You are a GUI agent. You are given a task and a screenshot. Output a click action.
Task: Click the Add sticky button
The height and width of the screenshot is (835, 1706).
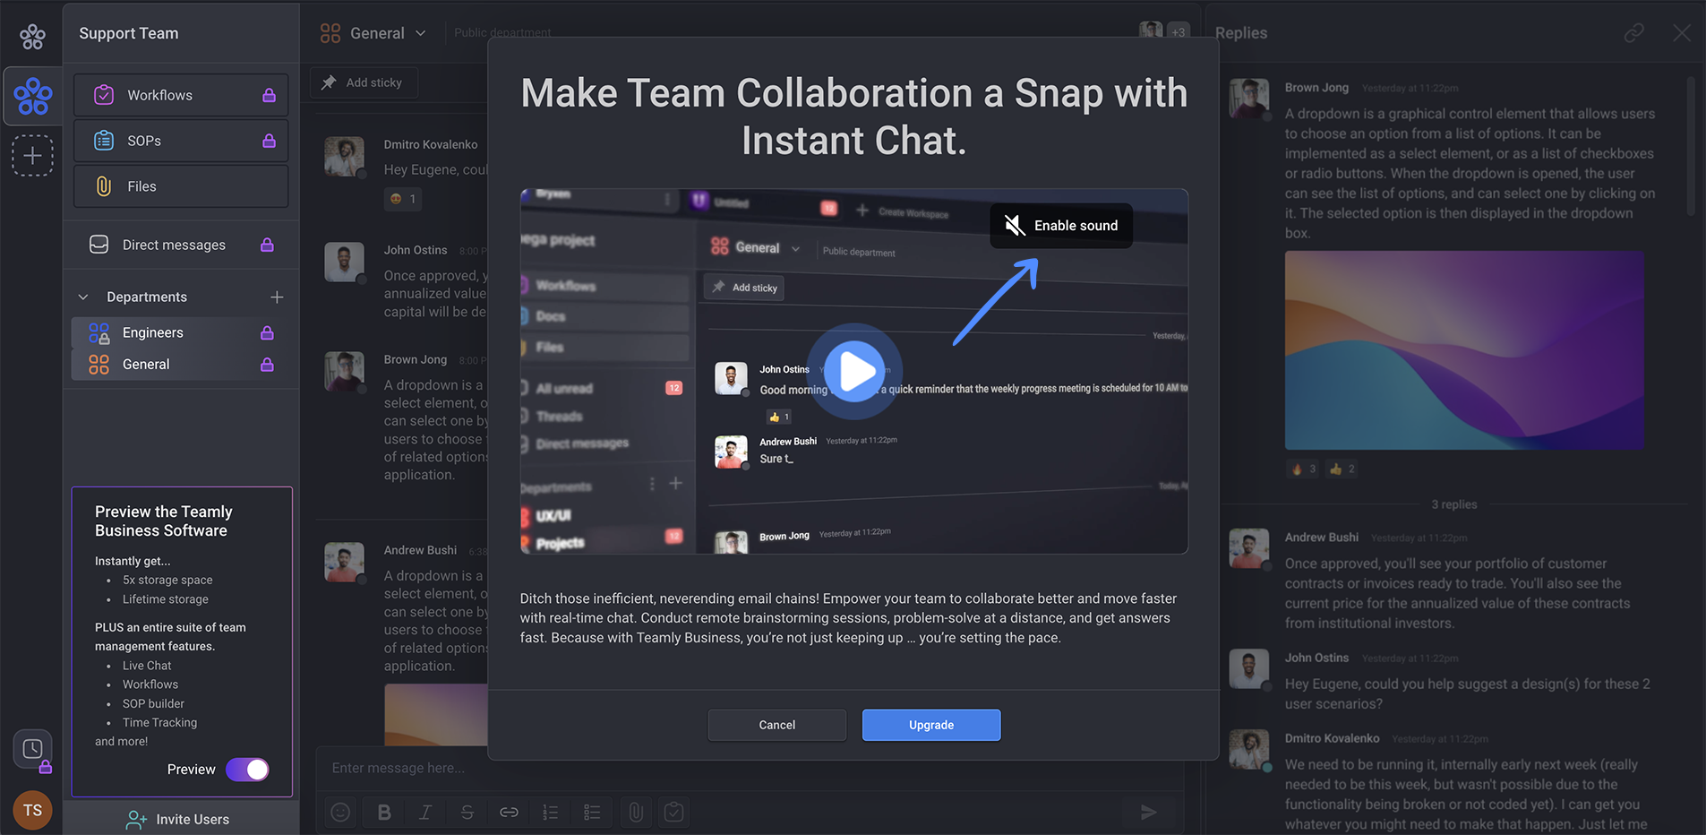pos(363,82)
